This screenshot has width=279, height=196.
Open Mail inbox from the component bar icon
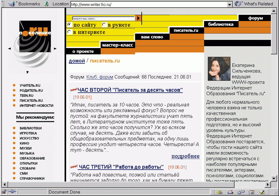click(230, 192)
